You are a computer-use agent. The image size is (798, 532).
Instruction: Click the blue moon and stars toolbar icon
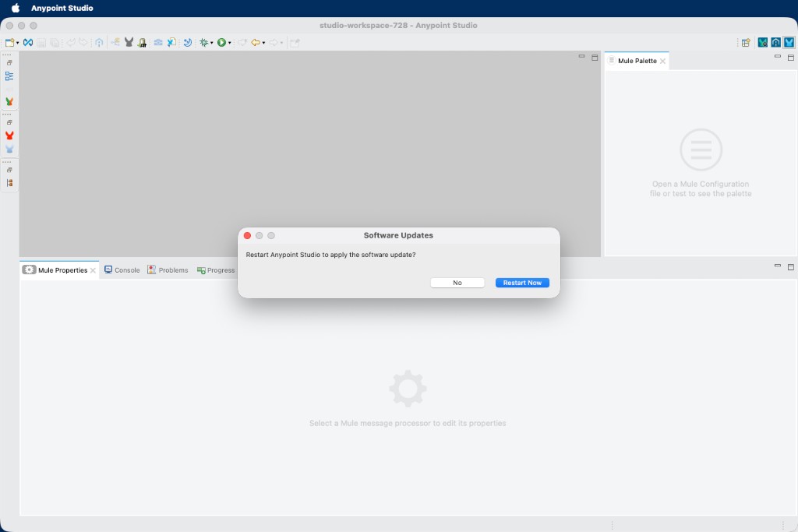[x=188, y=43]
